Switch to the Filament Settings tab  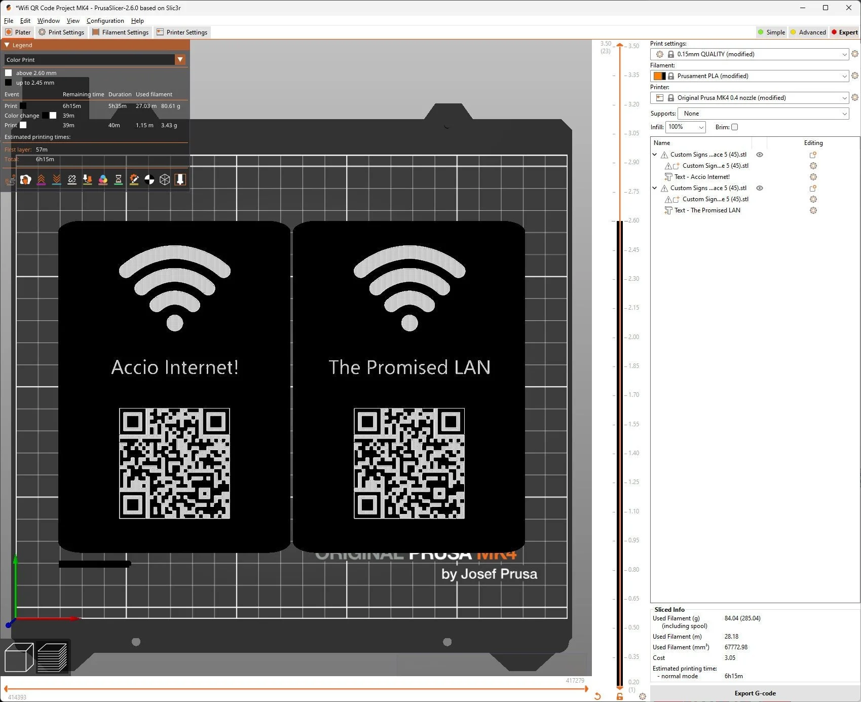[x=121, y=32]
